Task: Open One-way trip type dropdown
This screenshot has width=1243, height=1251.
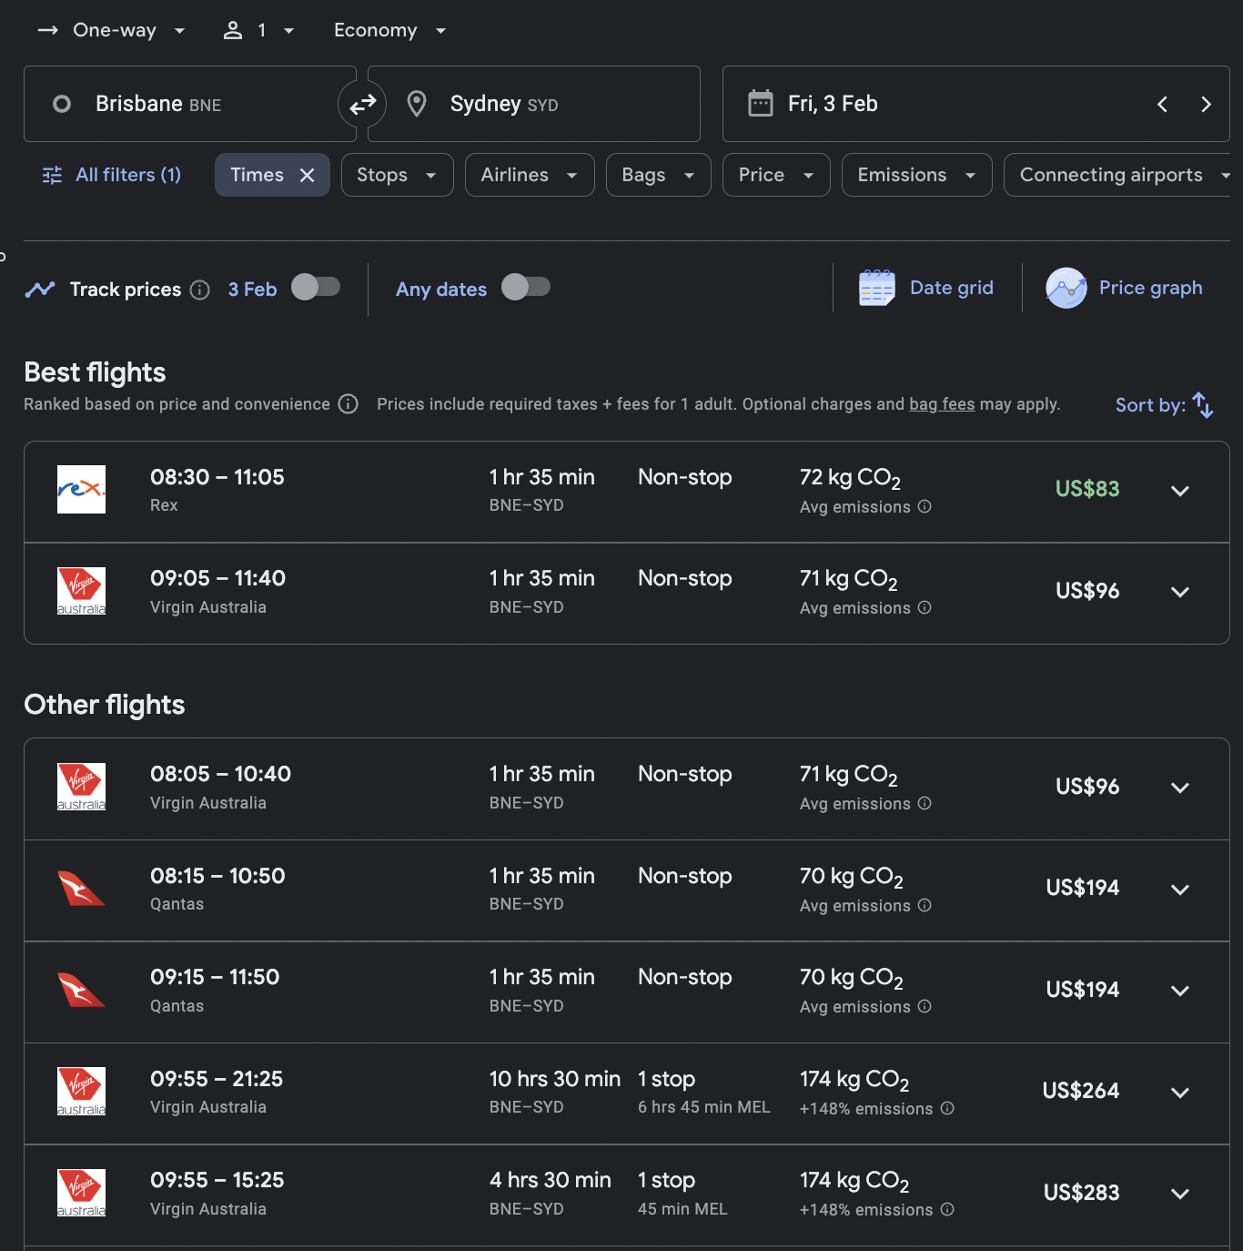Action: (x=111, y=30)
